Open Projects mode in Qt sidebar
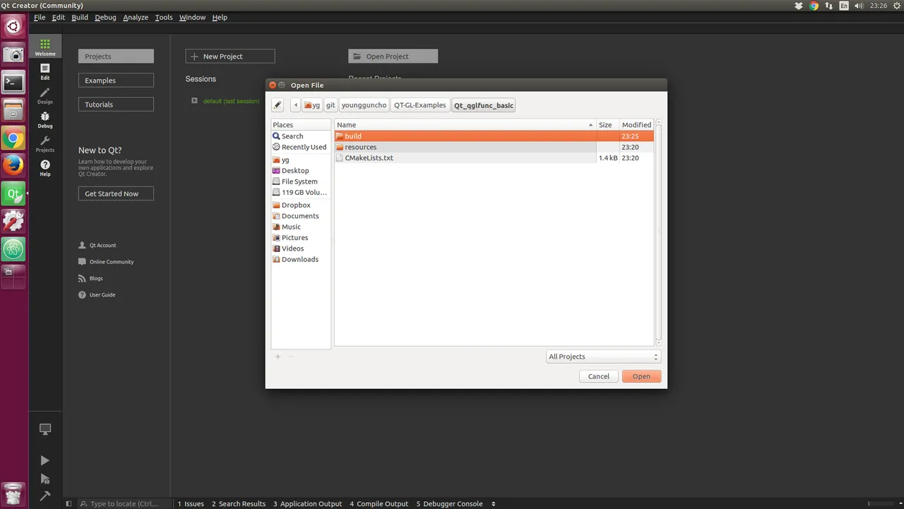The image size is (904, 509). [x=45, y=143]
